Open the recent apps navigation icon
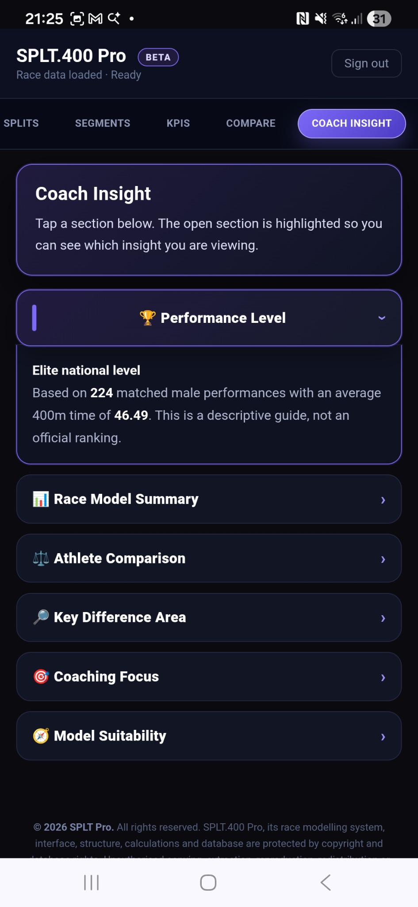 92,882
